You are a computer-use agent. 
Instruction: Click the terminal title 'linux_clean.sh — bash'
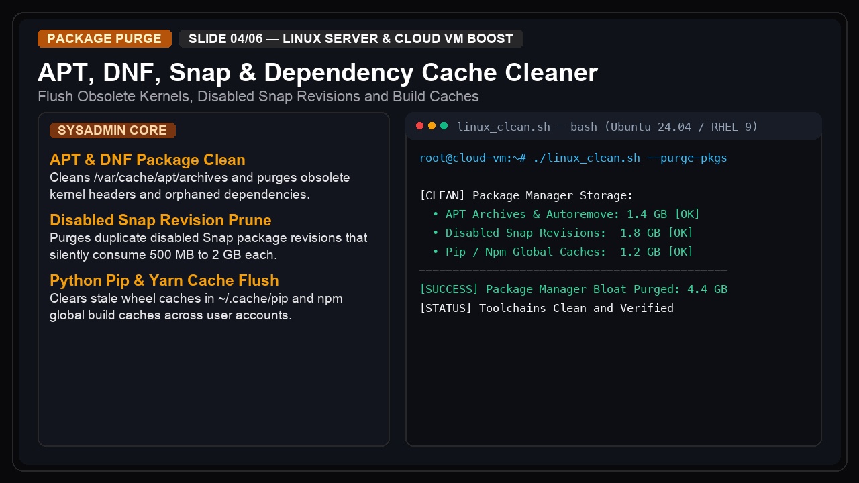click(607, 126)
